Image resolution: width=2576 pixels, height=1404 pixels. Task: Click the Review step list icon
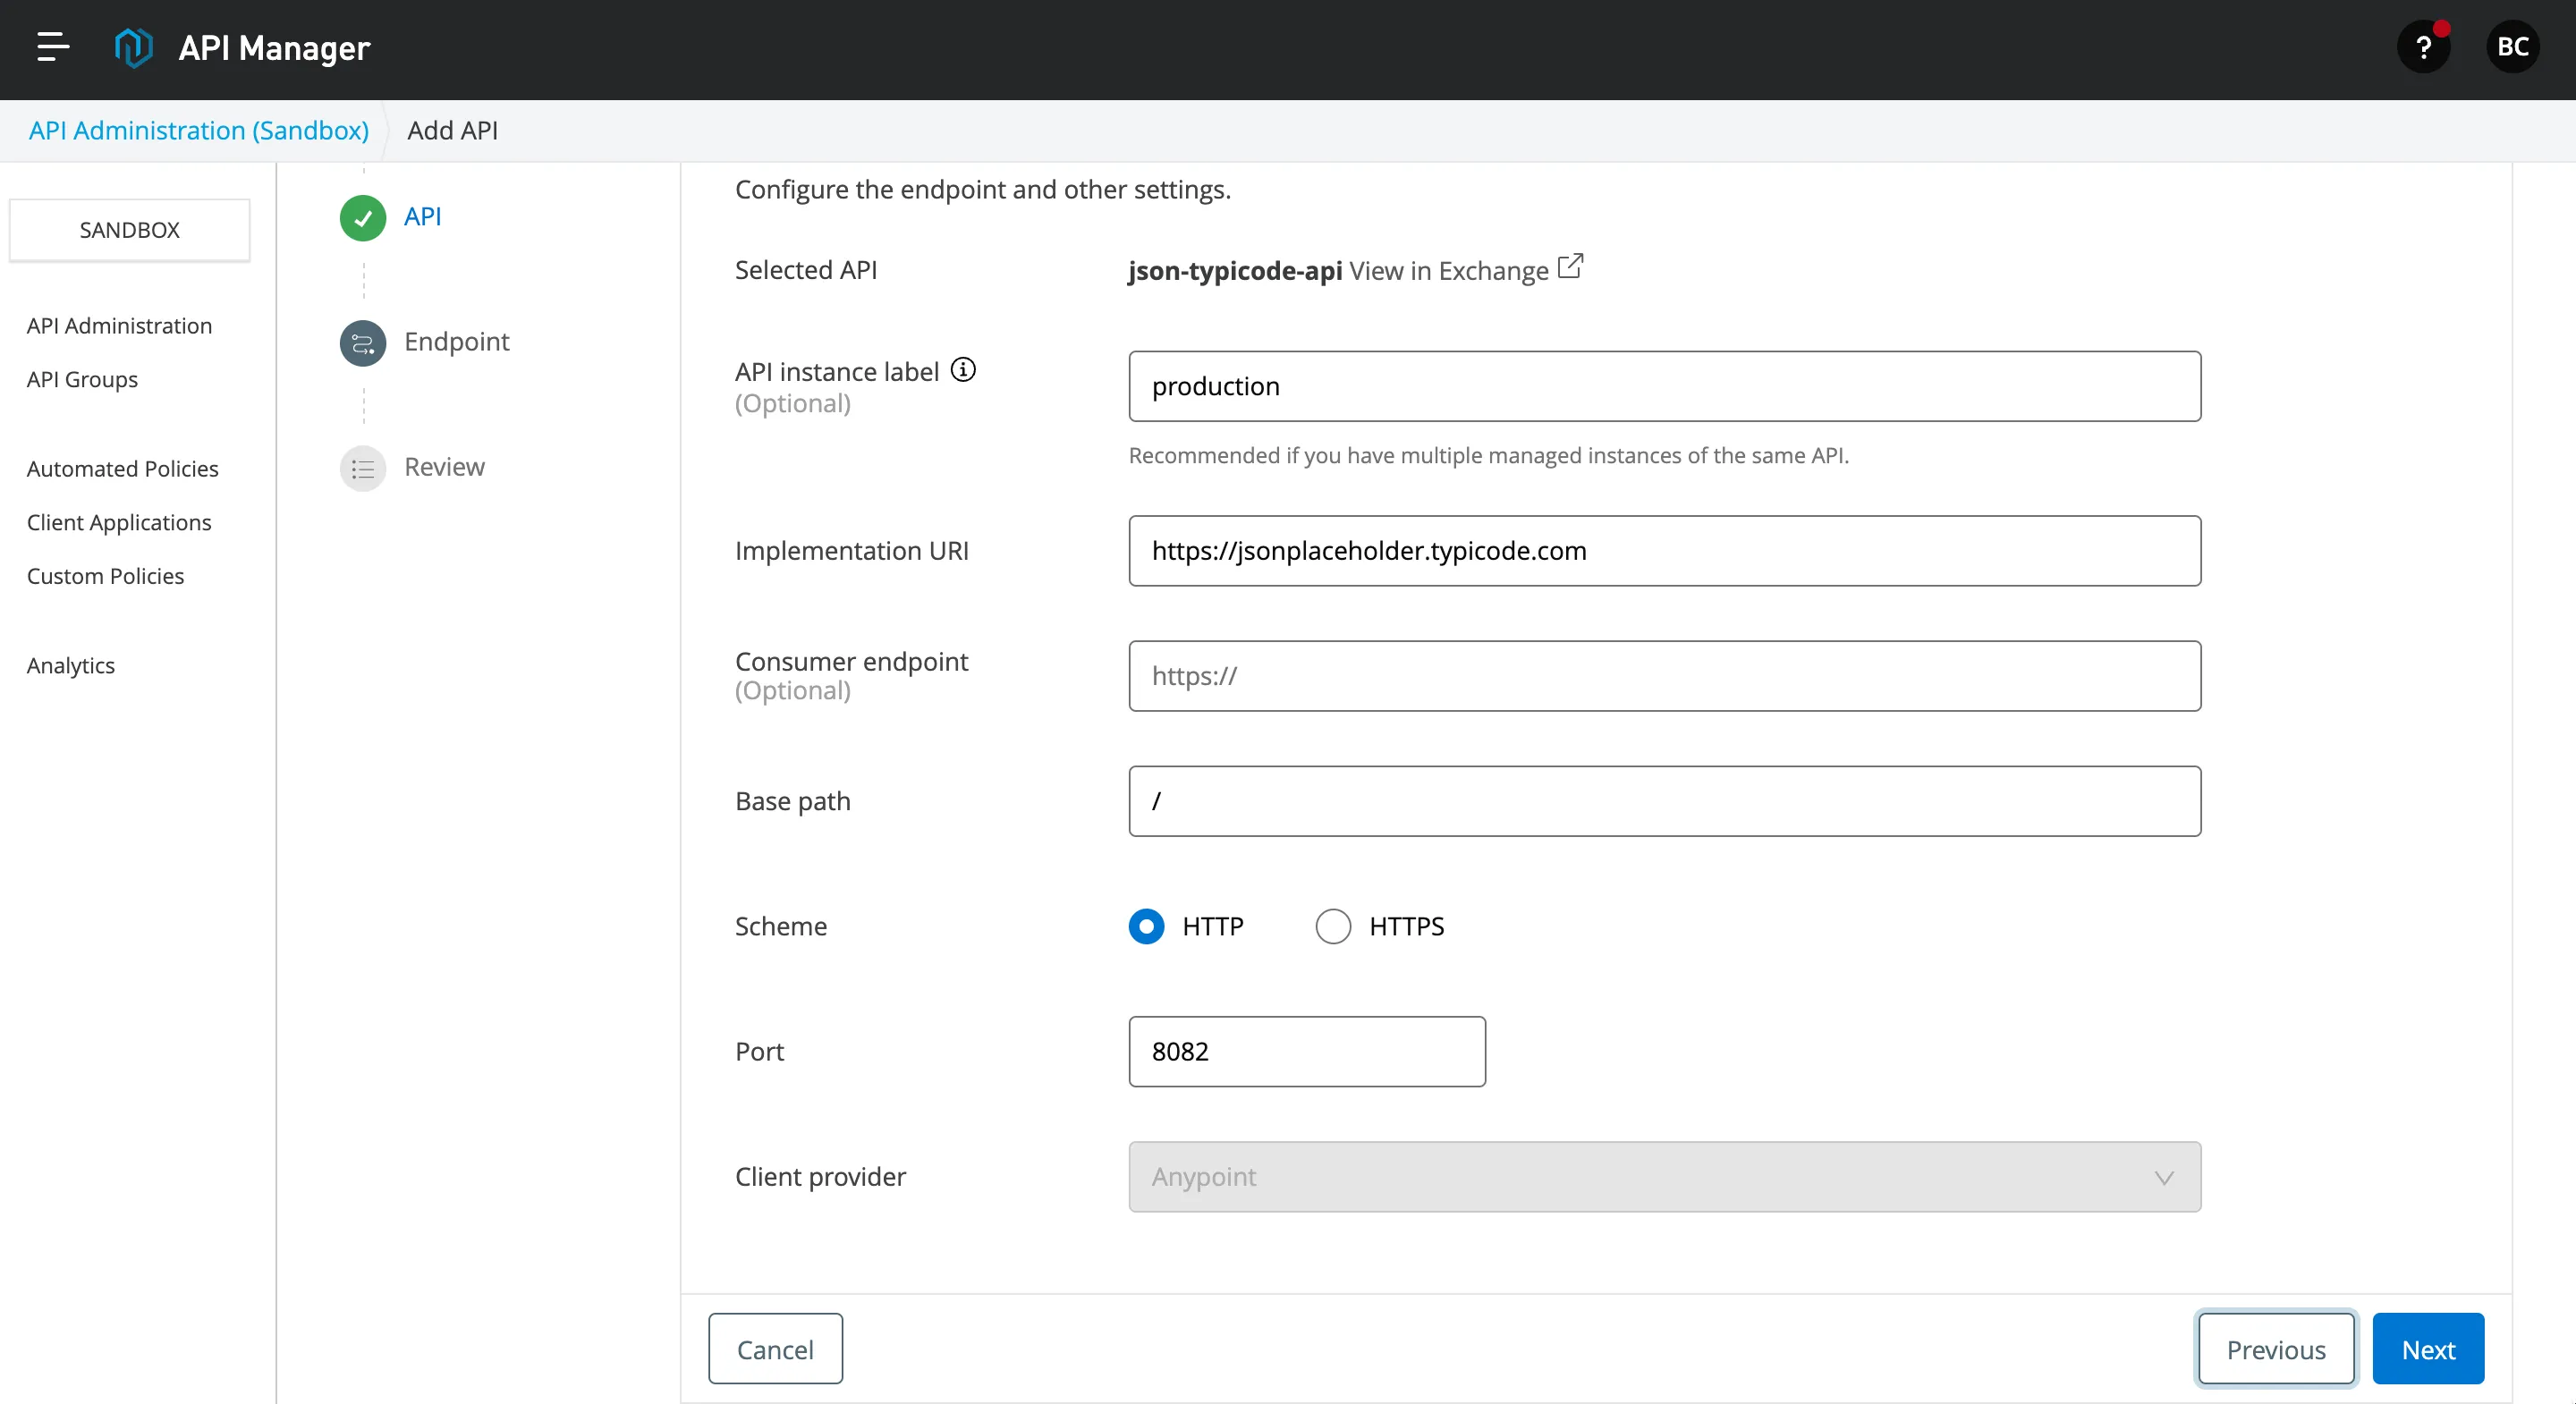click(x=363, y=468)
